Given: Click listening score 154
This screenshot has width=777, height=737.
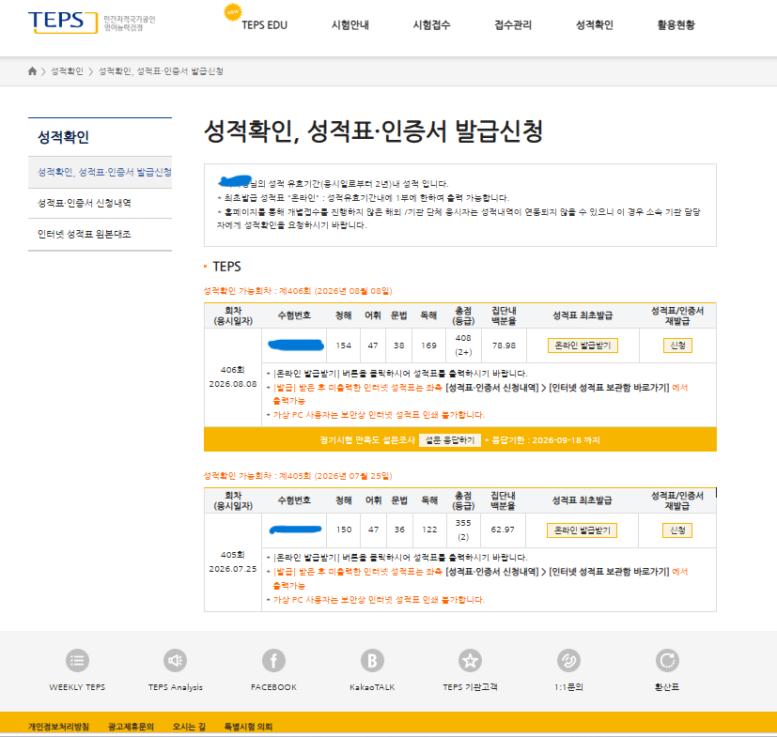Looking at the screenshot, I should pyautogui.click(x=344, y=345).
